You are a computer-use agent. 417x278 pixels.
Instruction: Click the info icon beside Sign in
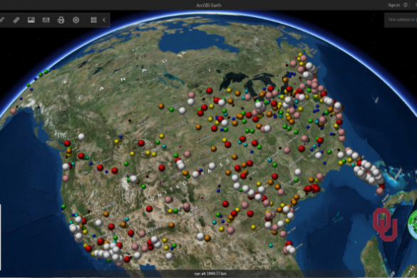click(x=406, y=5)
